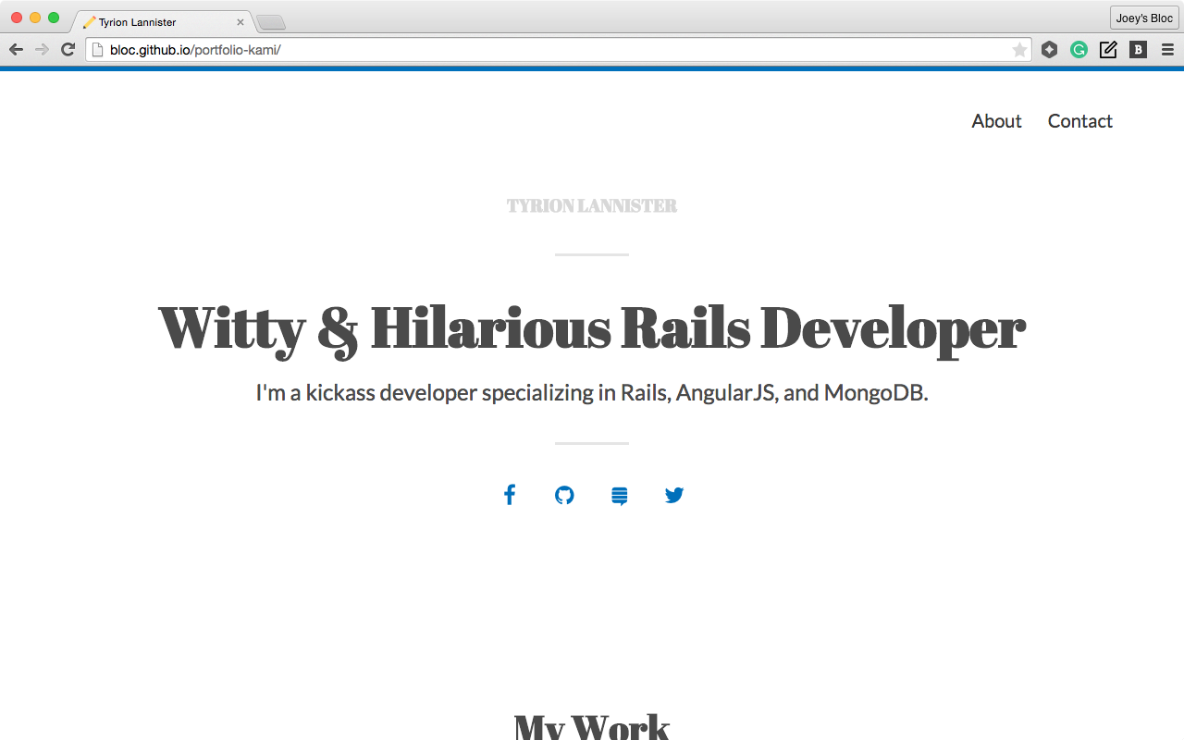Click the page info icon in address bar
Screen dimensions: 1184x740
97,50
